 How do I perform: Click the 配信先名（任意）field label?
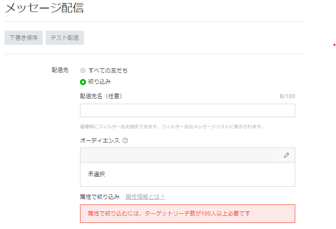101,96
